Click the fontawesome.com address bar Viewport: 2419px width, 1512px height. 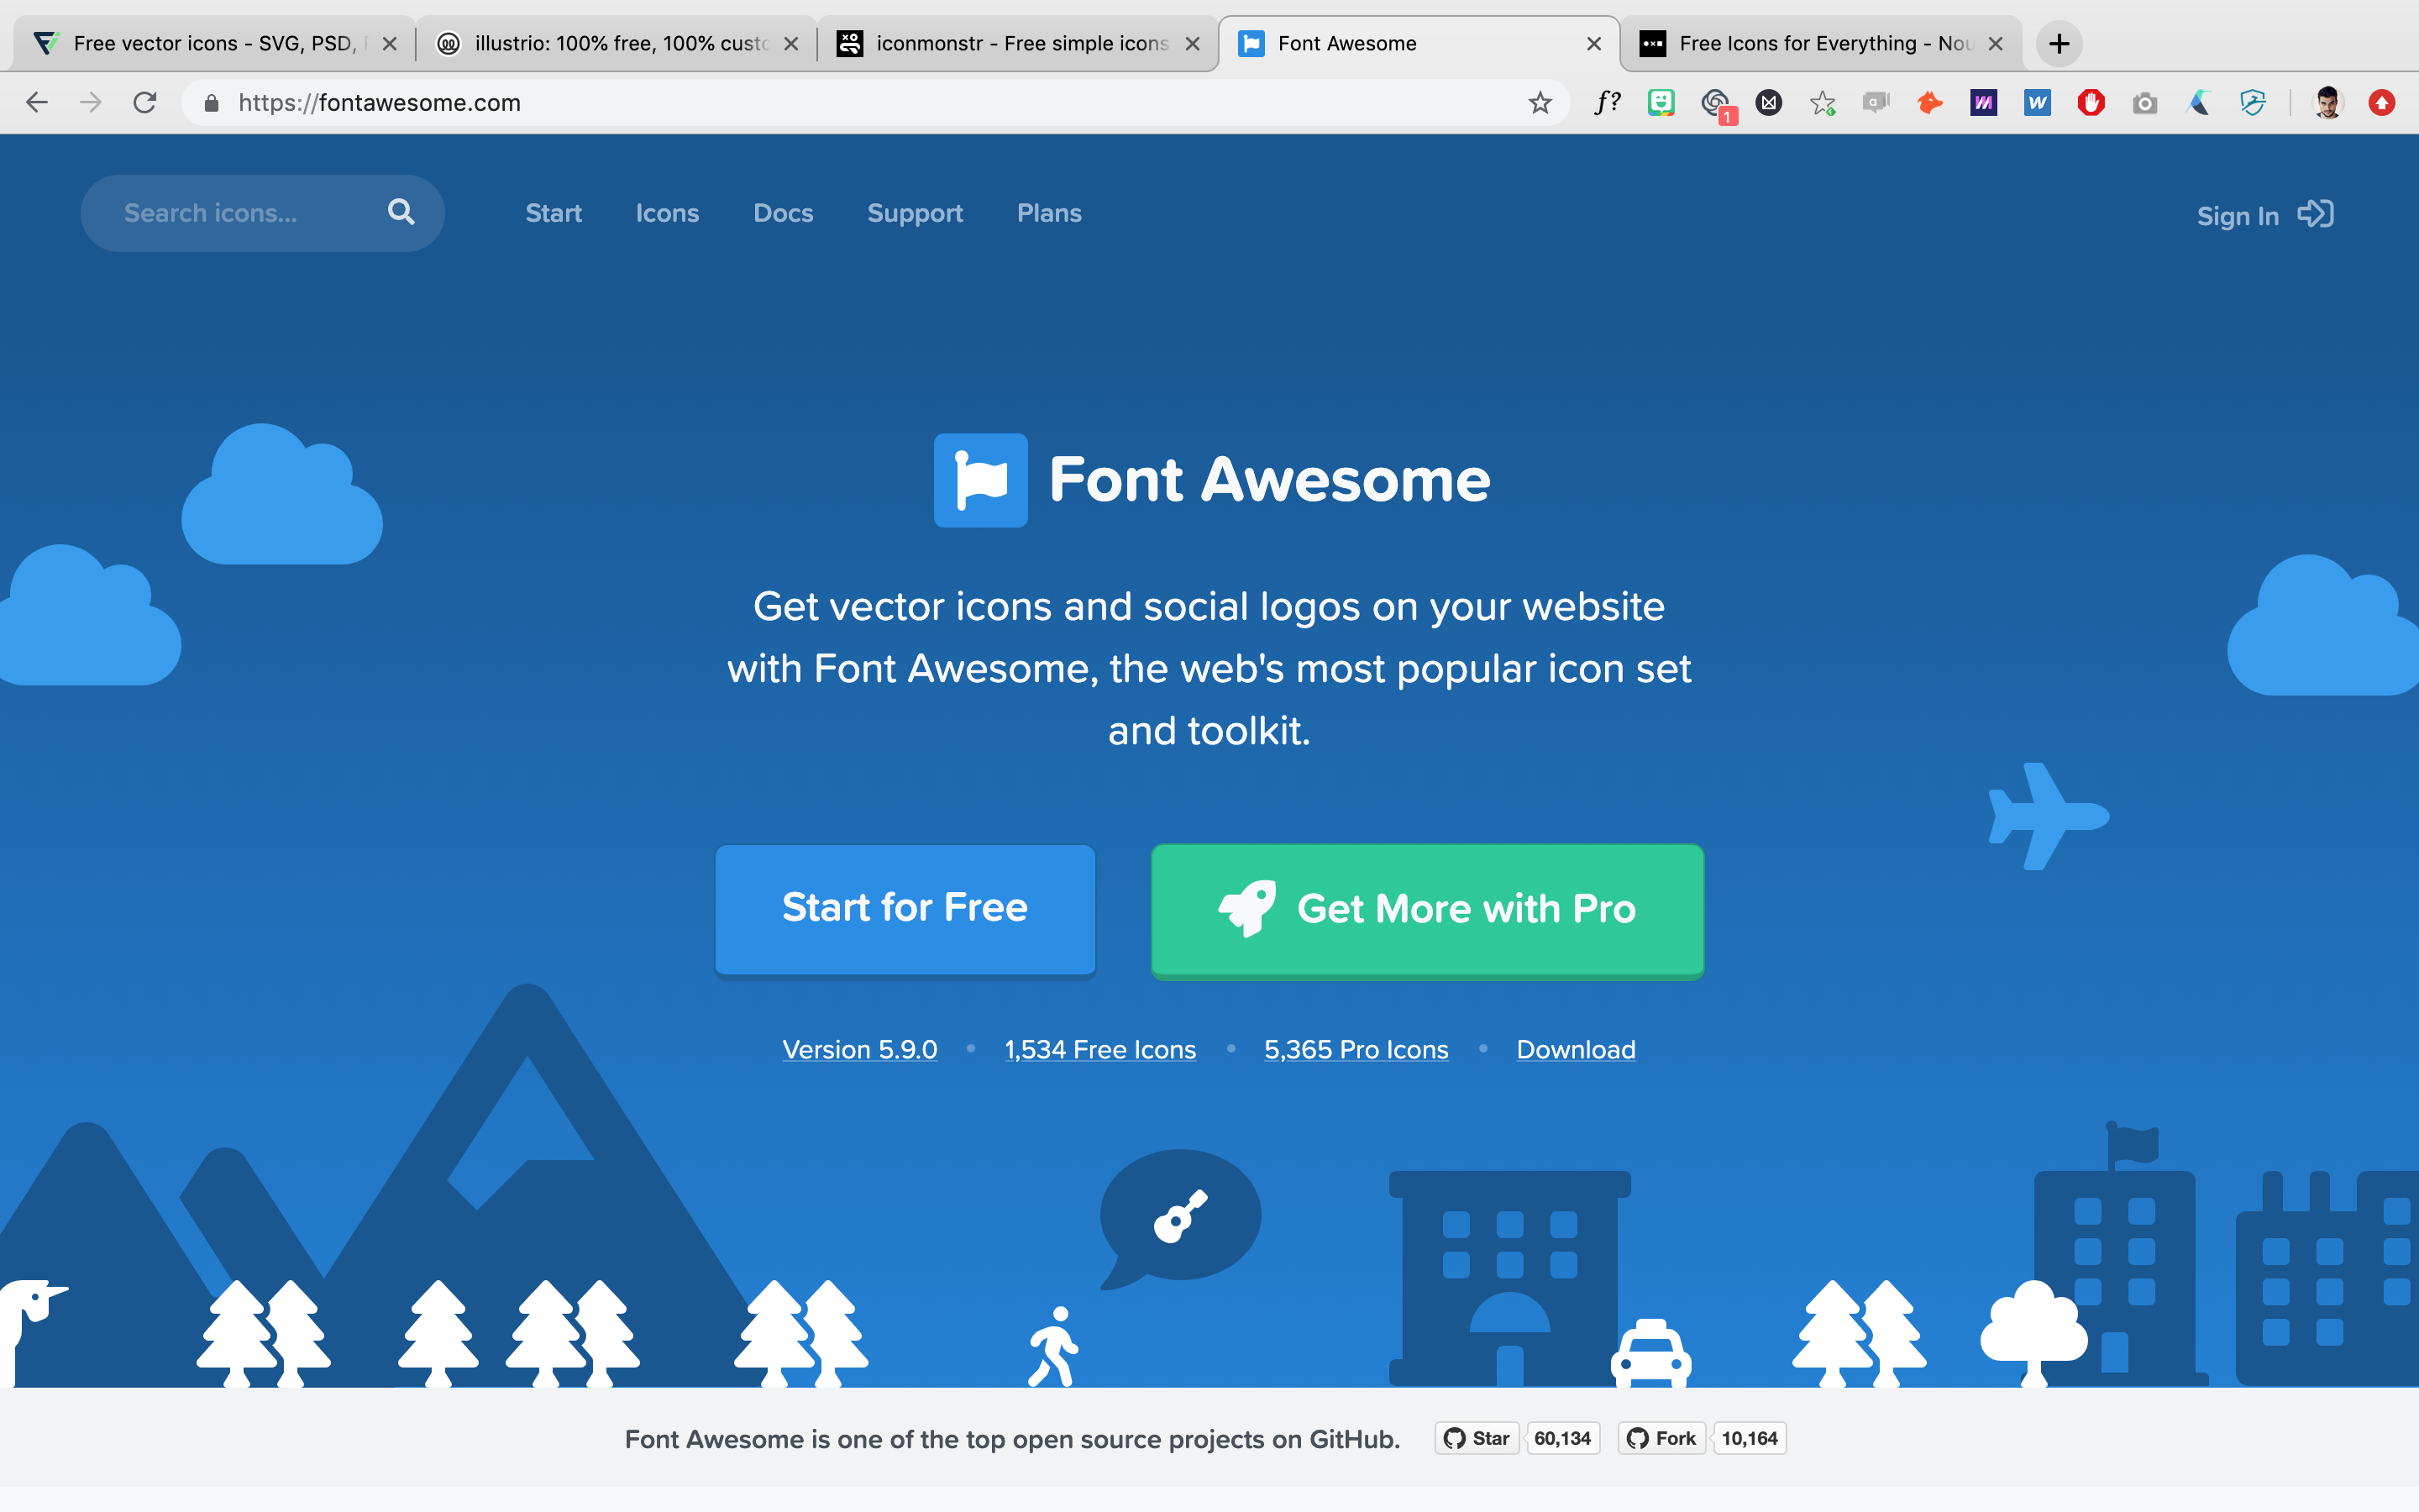coord(874,103)
